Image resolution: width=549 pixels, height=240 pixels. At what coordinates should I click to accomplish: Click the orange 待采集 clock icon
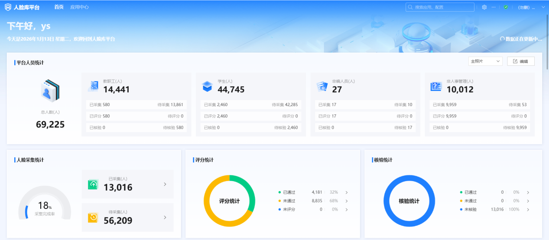pos(93,217)
